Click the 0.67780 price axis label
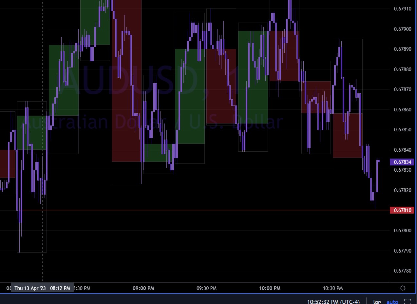The image size is (417, 304). (x=402, y=271)
